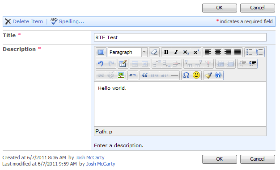Insert a hyperlink
Viewport: 280px width, 170px height.
(x=101, y=75)
